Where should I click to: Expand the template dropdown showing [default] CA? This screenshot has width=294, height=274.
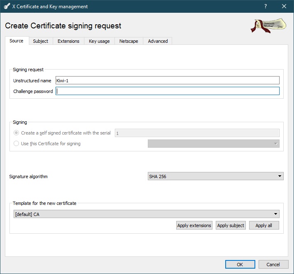[146, 214]
